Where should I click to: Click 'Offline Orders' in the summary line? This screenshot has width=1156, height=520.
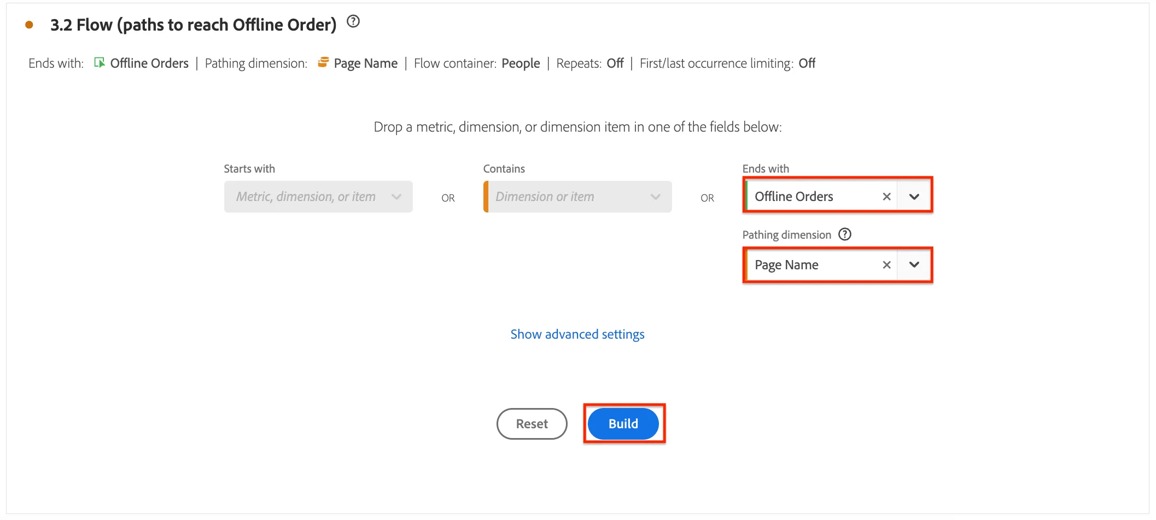(x=149, y=63)
